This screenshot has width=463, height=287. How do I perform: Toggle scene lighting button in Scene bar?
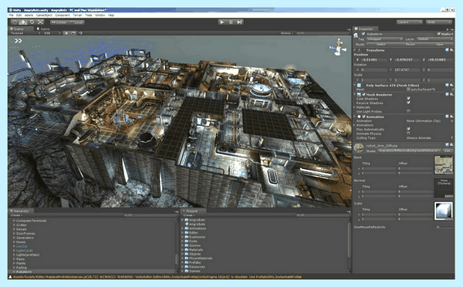click(66, 33)
